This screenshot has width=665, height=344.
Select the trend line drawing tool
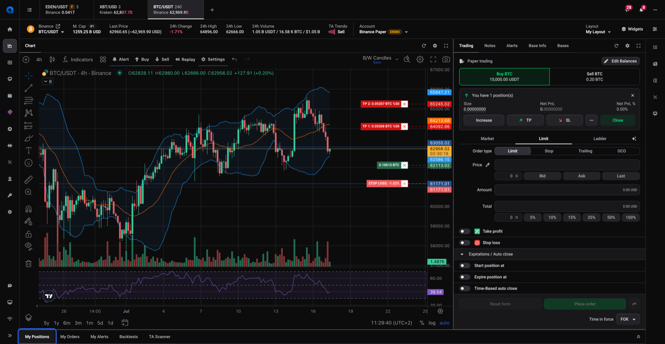(28, 88)
